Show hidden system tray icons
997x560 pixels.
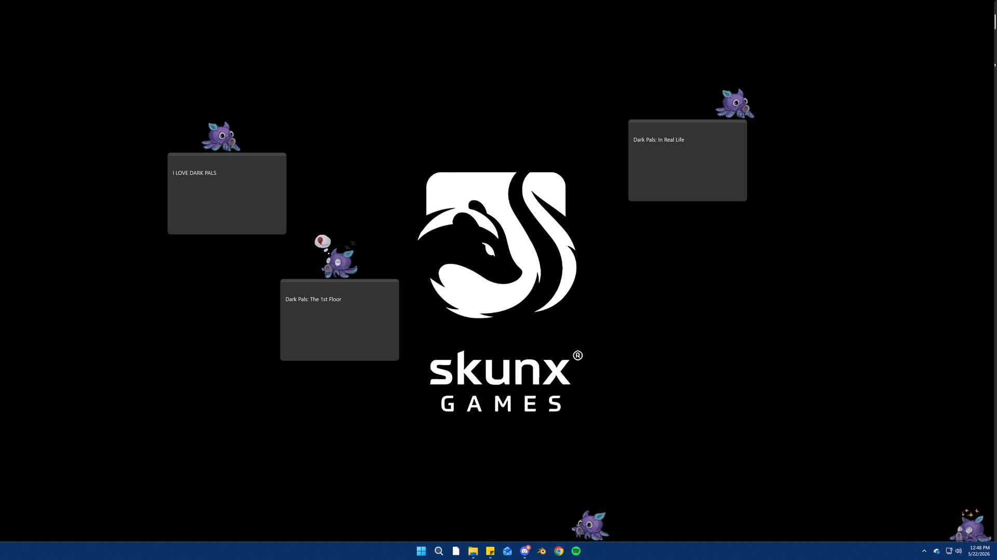point(924,551)
